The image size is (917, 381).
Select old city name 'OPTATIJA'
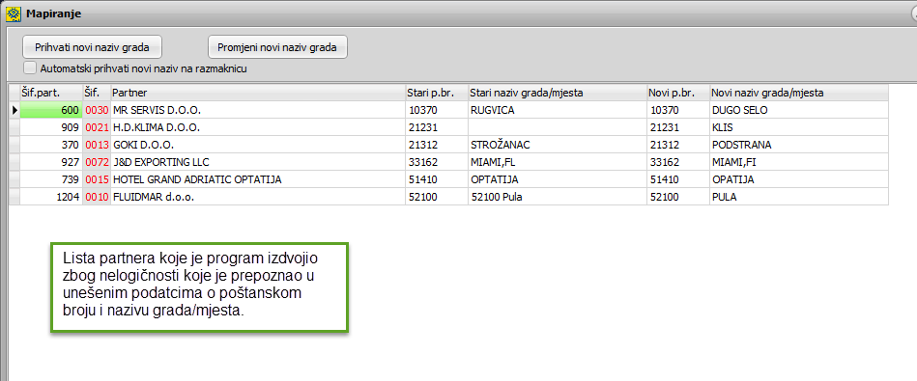point(558,179)
